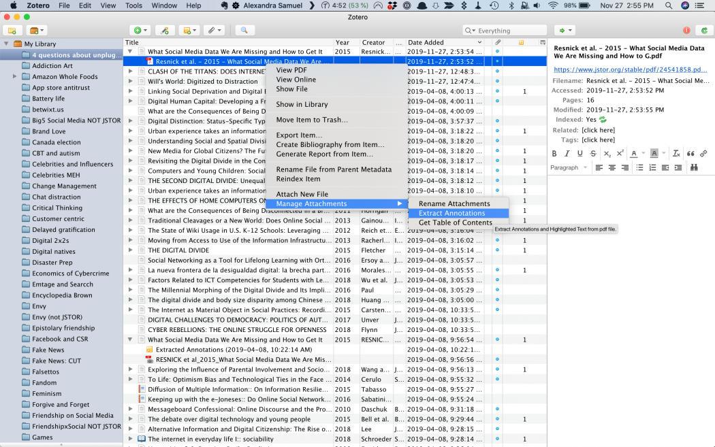Image resolution: width=715 pixels, height=447 pixels.
Task: Choose Move Item to Trash…
Action: pos(312,120)
